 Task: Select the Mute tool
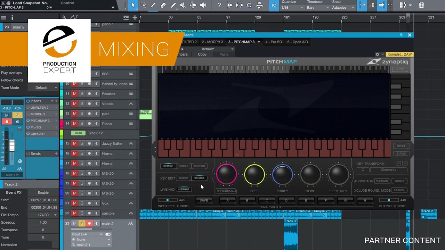tap(183, 5)
